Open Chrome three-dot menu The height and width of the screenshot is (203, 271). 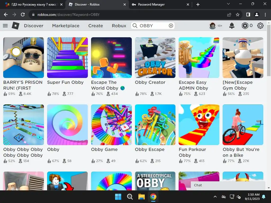coord(265,15)
